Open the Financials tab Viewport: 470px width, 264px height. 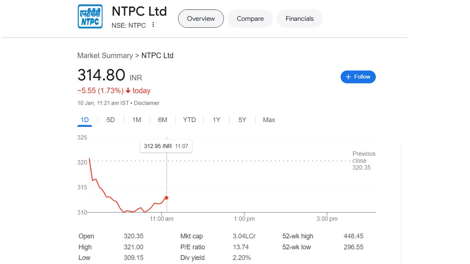point(300,19)
